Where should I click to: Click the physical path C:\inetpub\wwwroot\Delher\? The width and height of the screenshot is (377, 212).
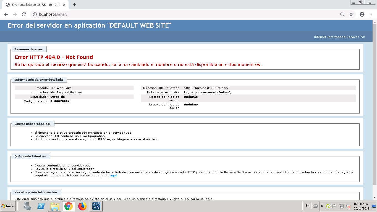click(207, 92)
